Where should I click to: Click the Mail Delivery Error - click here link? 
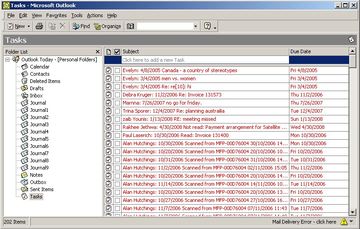coord(304,222)
